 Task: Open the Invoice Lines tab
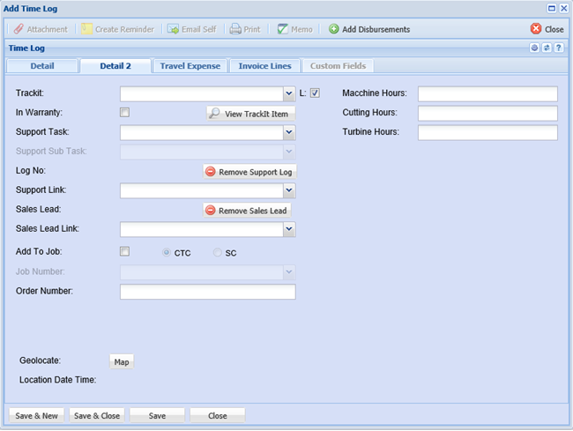pos(264,66)
